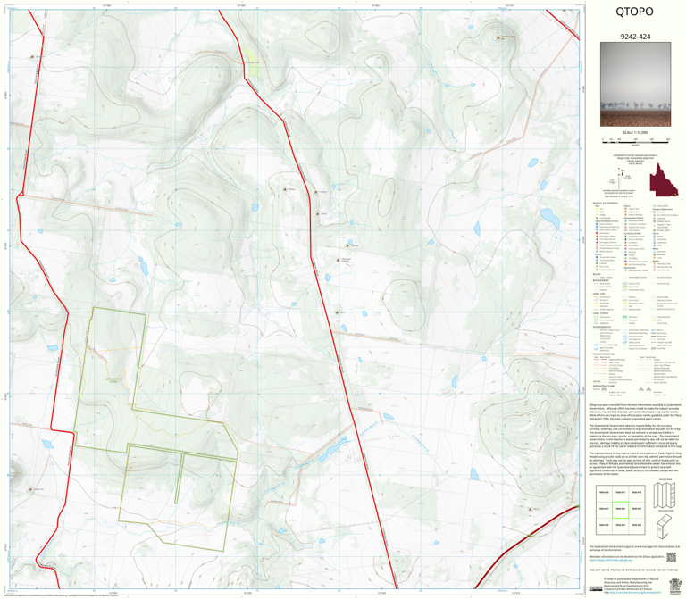Click the horizontal folds diagram
The height and width of the screenshot is (599, 686).
tap(665, 527)
